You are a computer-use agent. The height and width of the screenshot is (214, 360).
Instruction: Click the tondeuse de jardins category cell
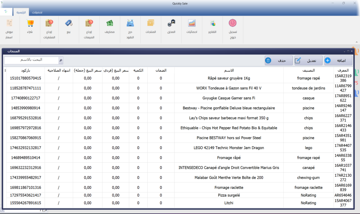click(x=308, y=88)
